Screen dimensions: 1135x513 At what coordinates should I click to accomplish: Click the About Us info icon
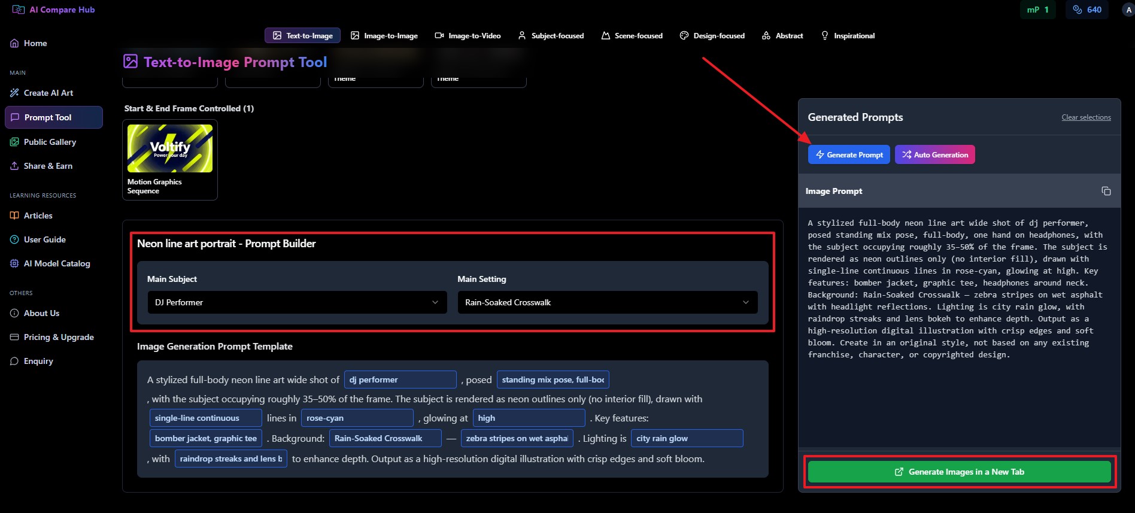(x=14, y=313)
